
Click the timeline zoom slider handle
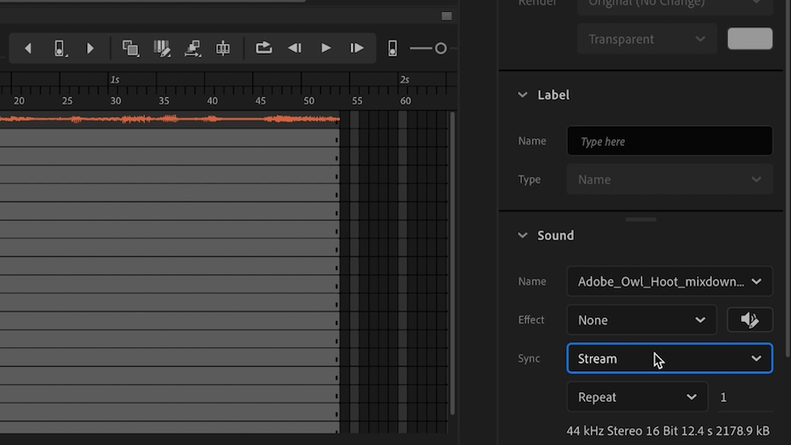441,48
